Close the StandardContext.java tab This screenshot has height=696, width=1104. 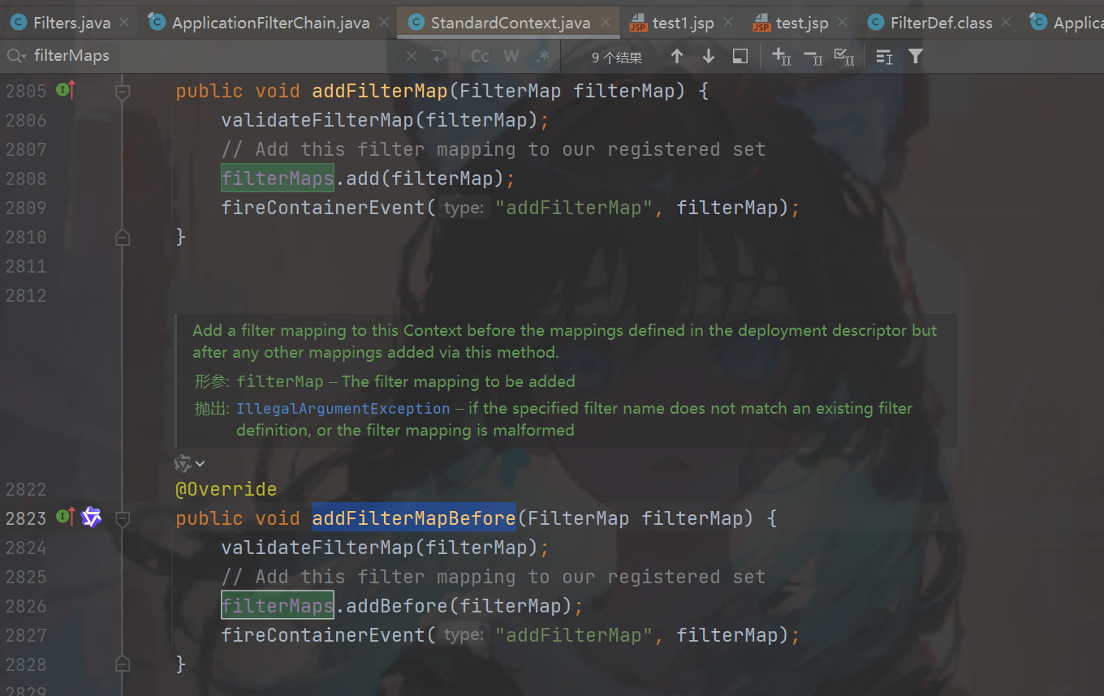point(605,23)
